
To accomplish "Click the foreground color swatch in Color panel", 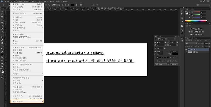I will pyautogui.click(x=186, y=13).
